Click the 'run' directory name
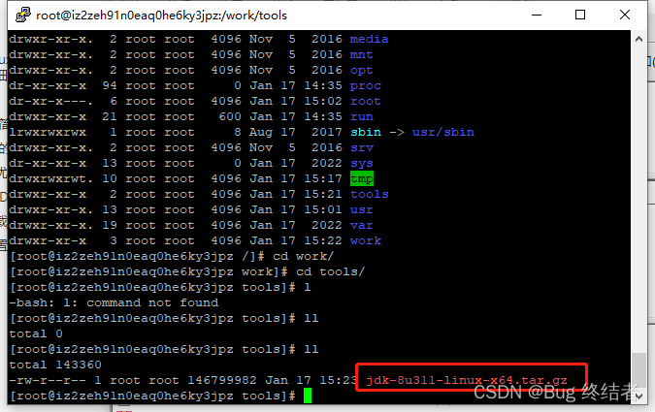 pyautogui.click(x=362, y=117)
